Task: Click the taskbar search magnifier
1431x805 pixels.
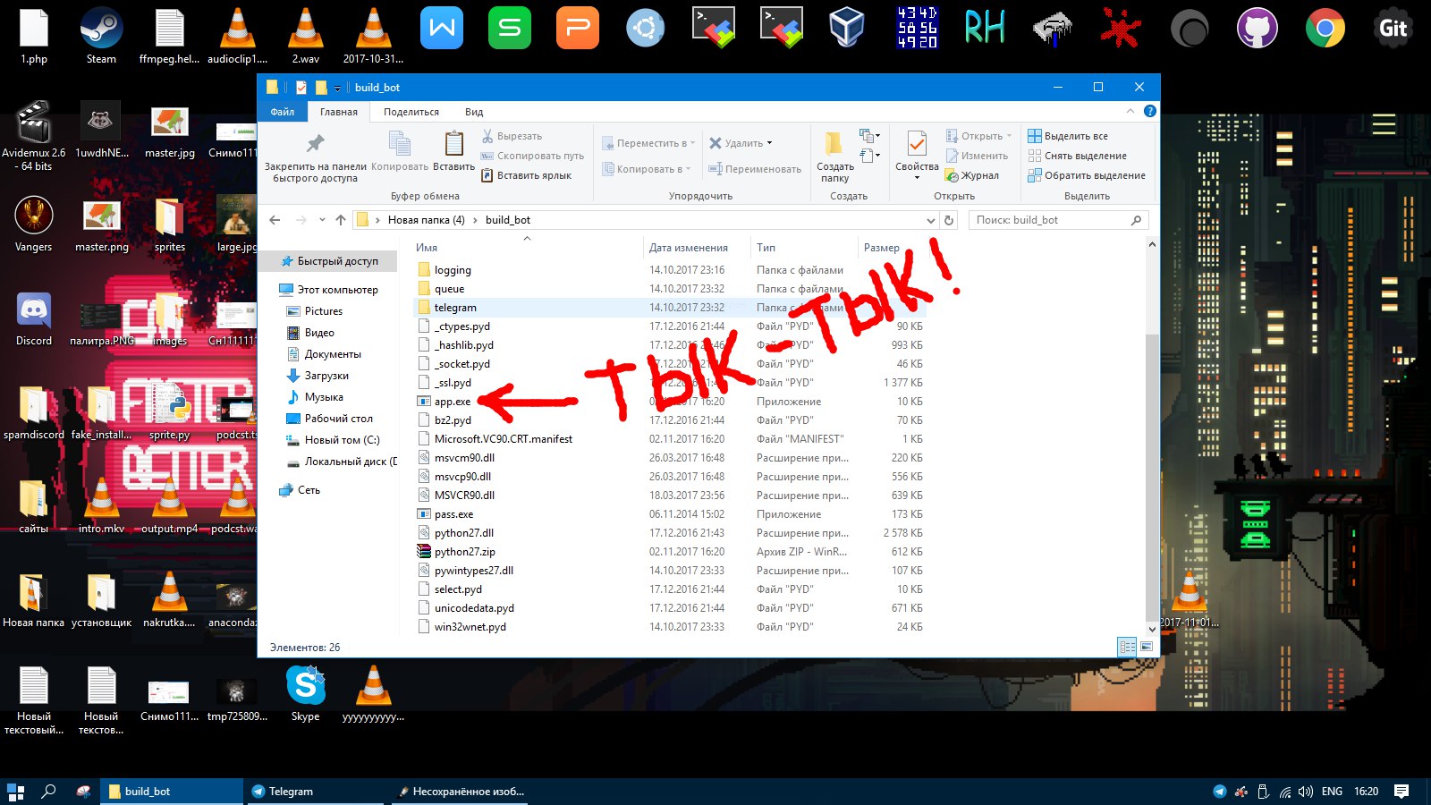Action: pos(48,792)
